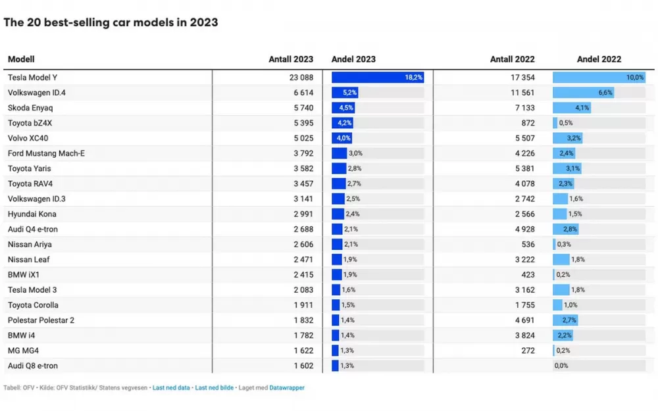Click the 'Toyota Corolla' model name

tap(33, 305)
